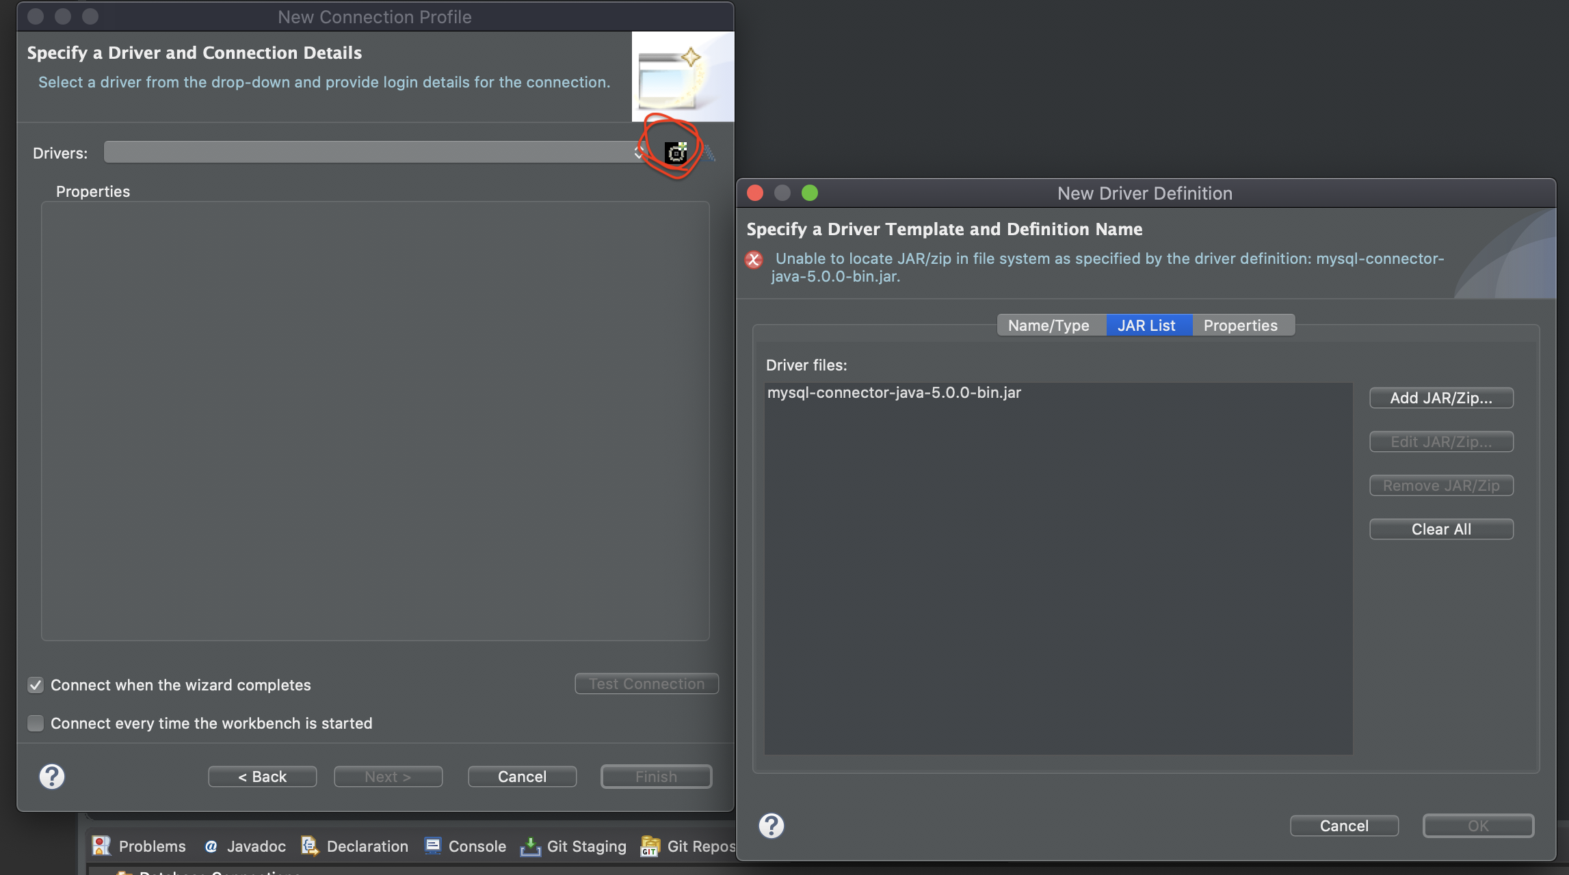Open the Drivers drop-down list
1569x875 pixels.
pyautogui.click(x=373, y=152)
